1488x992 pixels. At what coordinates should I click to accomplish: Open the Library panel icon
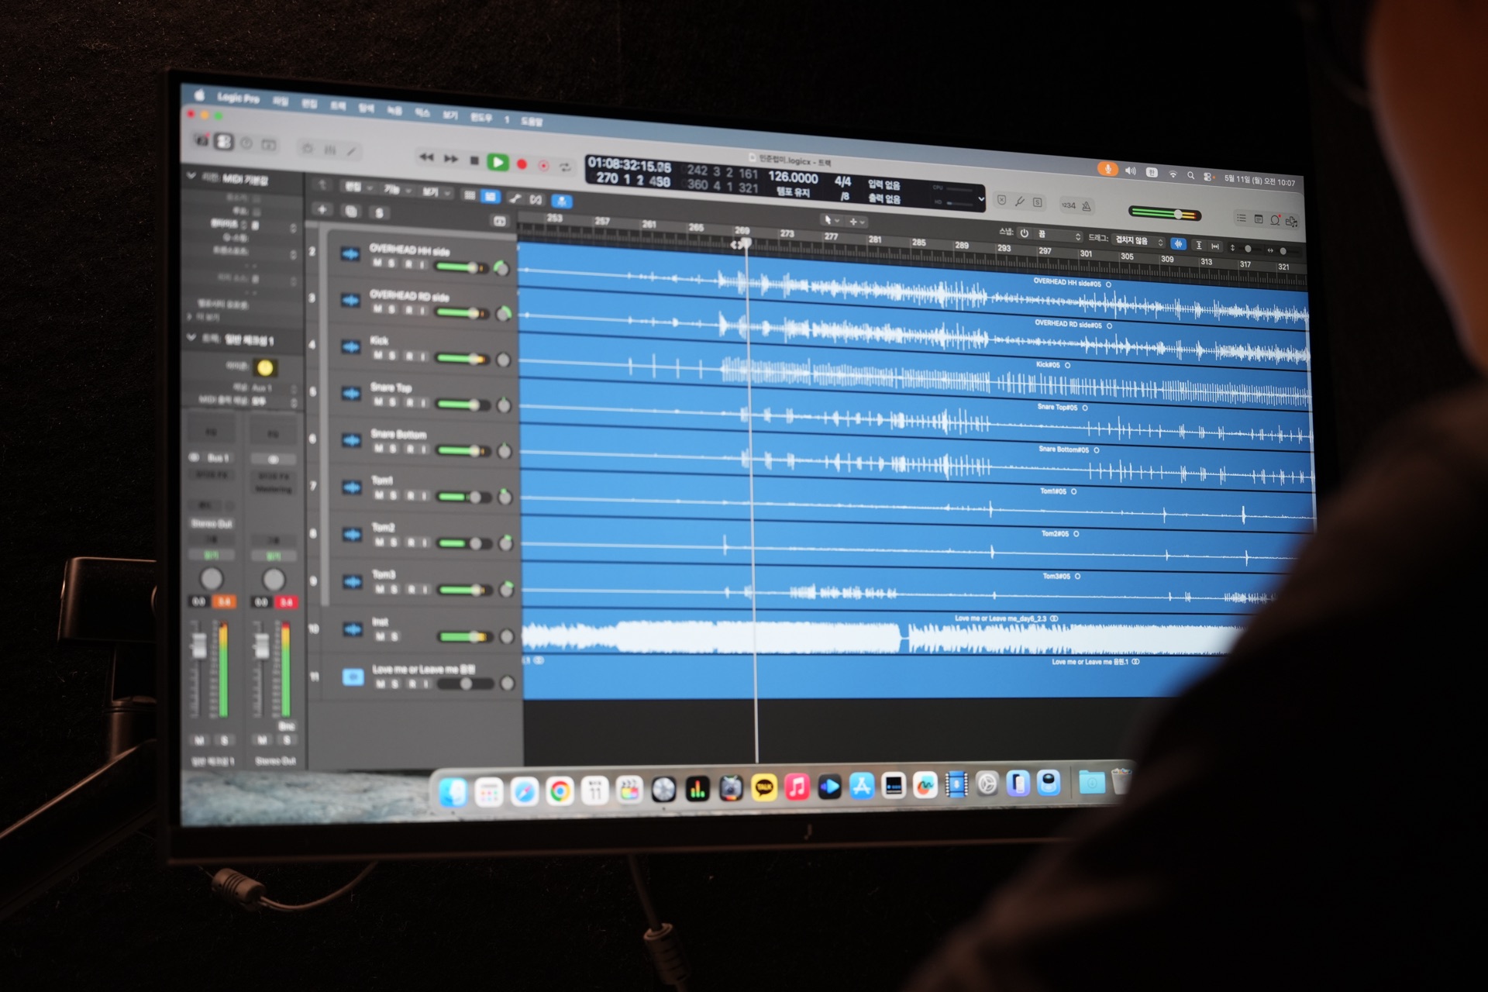(202, 140)
